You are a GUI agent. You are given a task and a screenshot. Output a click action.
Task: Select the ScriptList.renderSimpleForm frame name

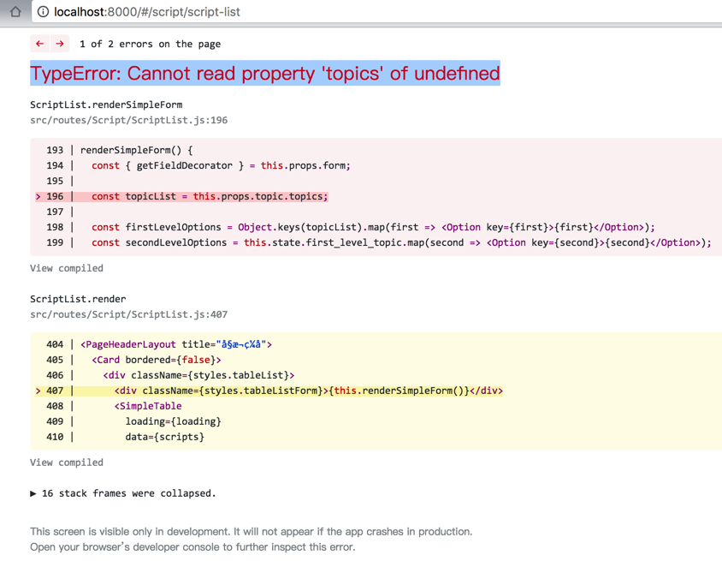(x=106, y=105)
